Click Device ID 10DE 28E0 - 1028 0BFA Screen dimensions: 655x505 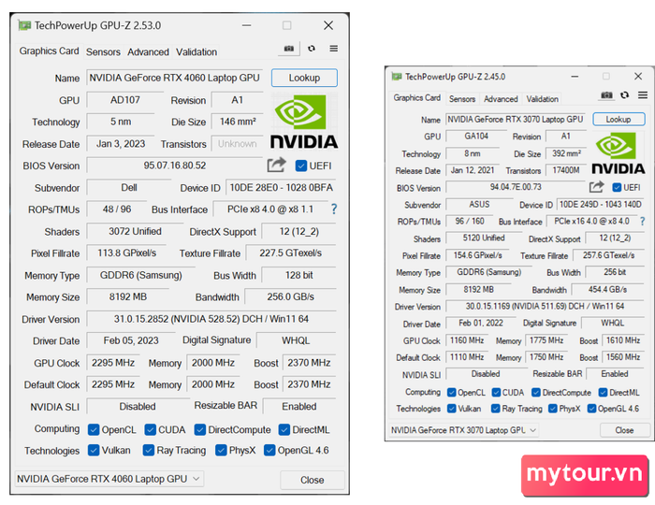(x=281, y=188)
